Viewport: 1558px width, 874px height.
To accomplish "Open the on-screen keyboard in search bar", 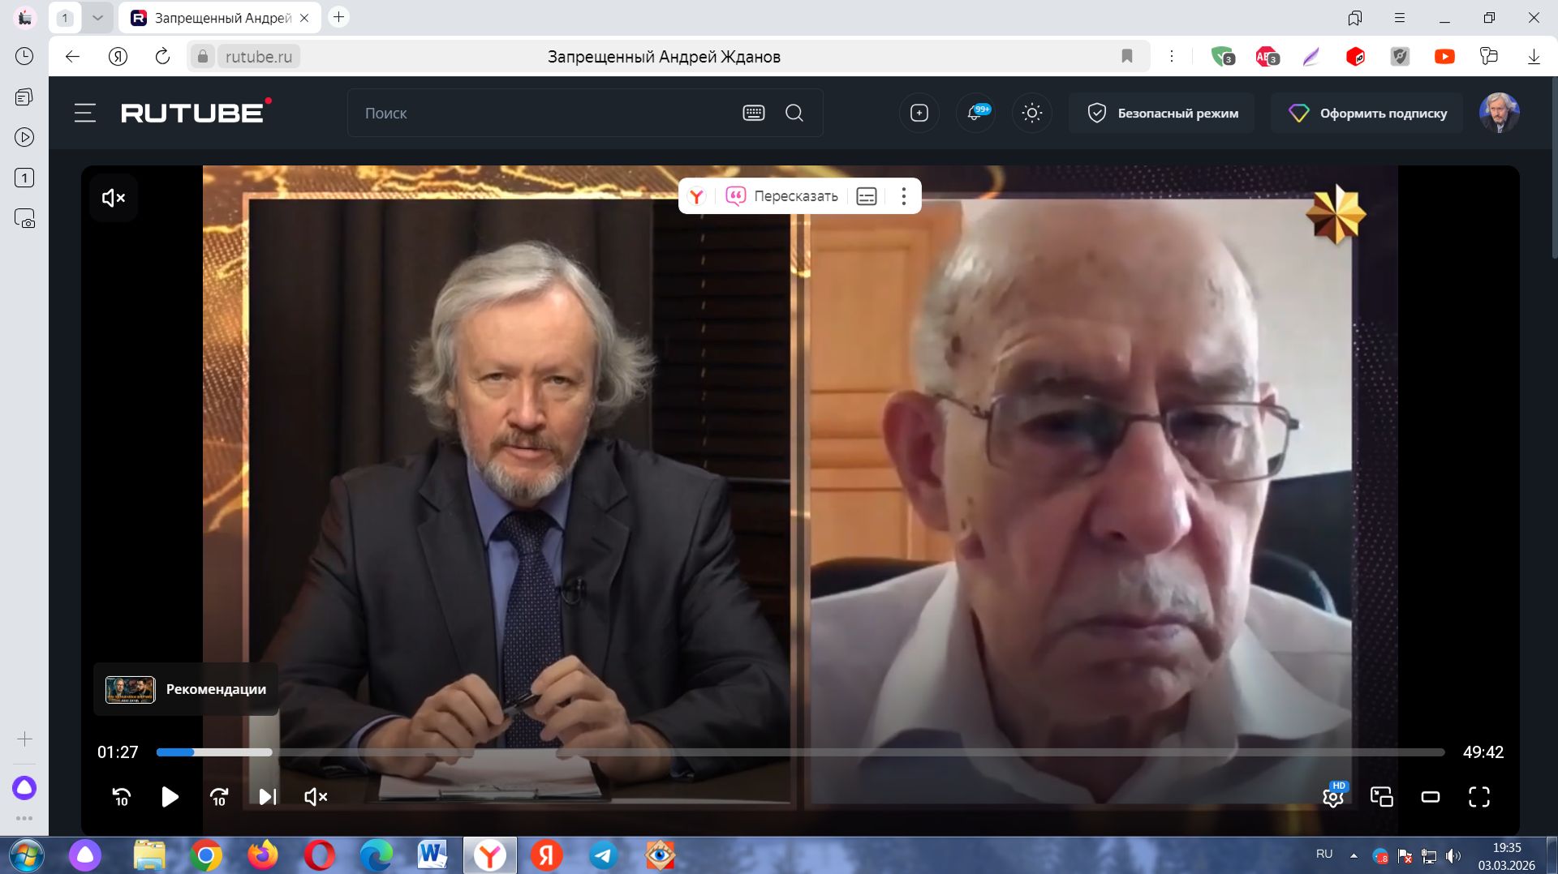I will pos(754,113).
